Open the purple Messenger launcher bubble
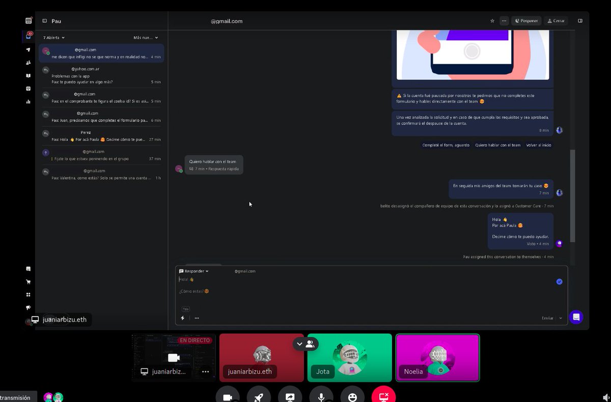Image resolution: width=611 pixels, height=402 pixels. pos(576,317)
